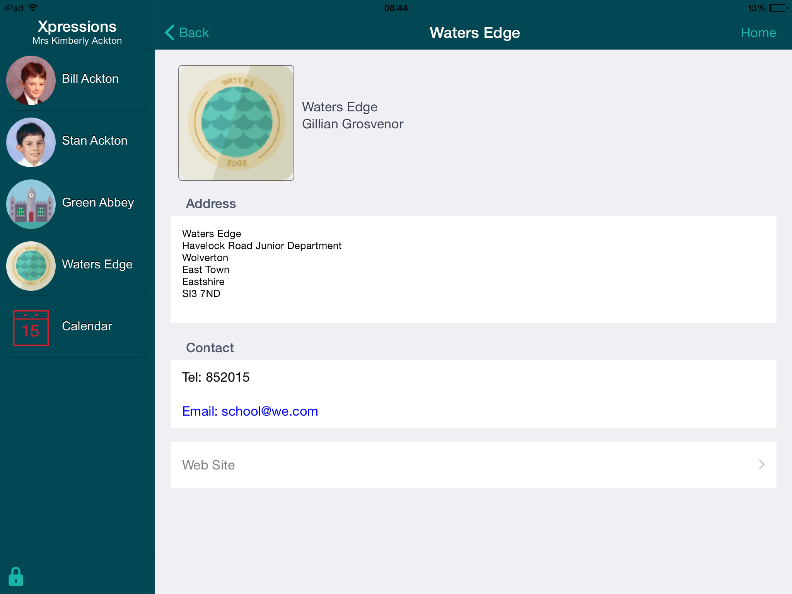This screenshot has height=594, width=792.
Task: Open Calendar label in sidebar
Action: point(87,326)
